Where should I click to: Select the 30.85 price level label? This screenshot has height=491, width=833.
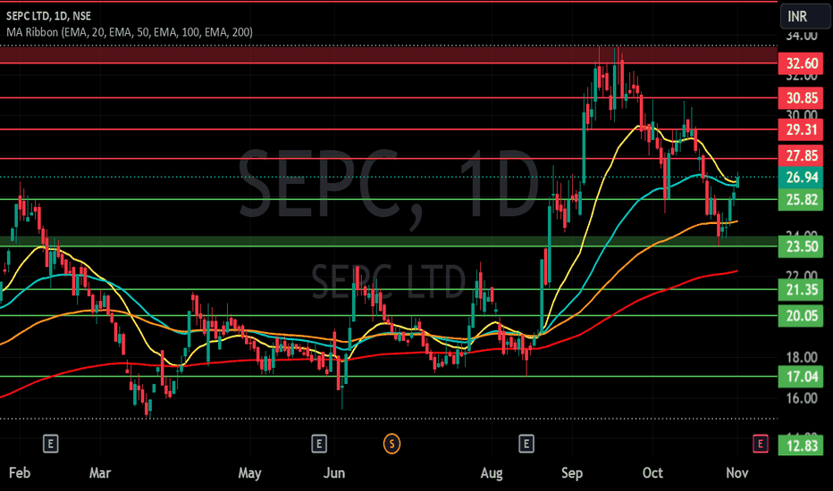801,98
